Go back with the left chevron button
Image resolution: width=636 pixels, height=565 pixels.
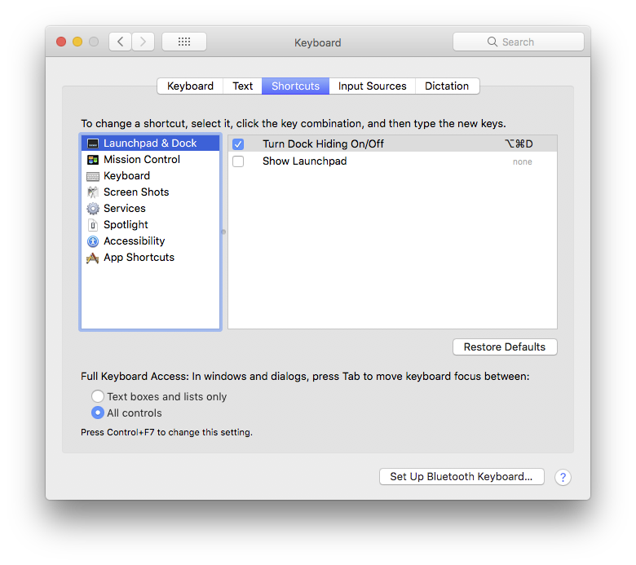[120, 42]
